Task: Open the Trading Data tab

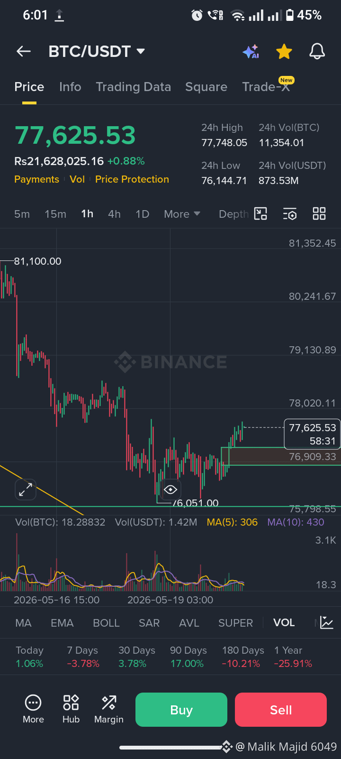Action: click(x=133, y=87)
